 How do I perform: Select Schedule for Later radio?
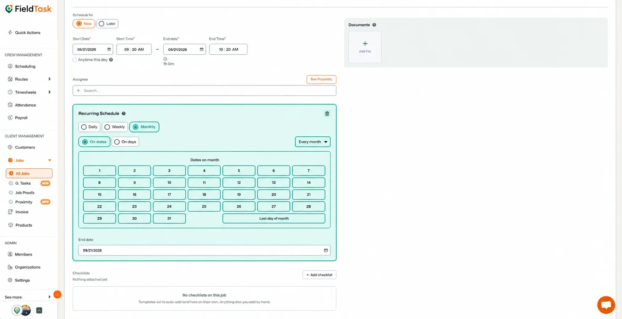(107, 24)
